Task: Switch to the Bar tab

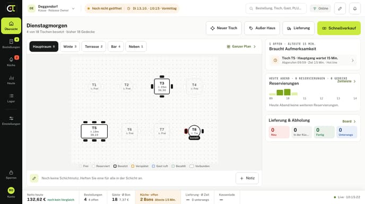Action: pos(116,46)
